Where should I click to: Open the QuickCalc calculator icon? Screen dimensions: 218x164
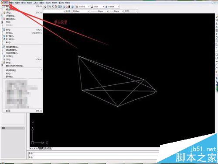[x=69, y=7]
